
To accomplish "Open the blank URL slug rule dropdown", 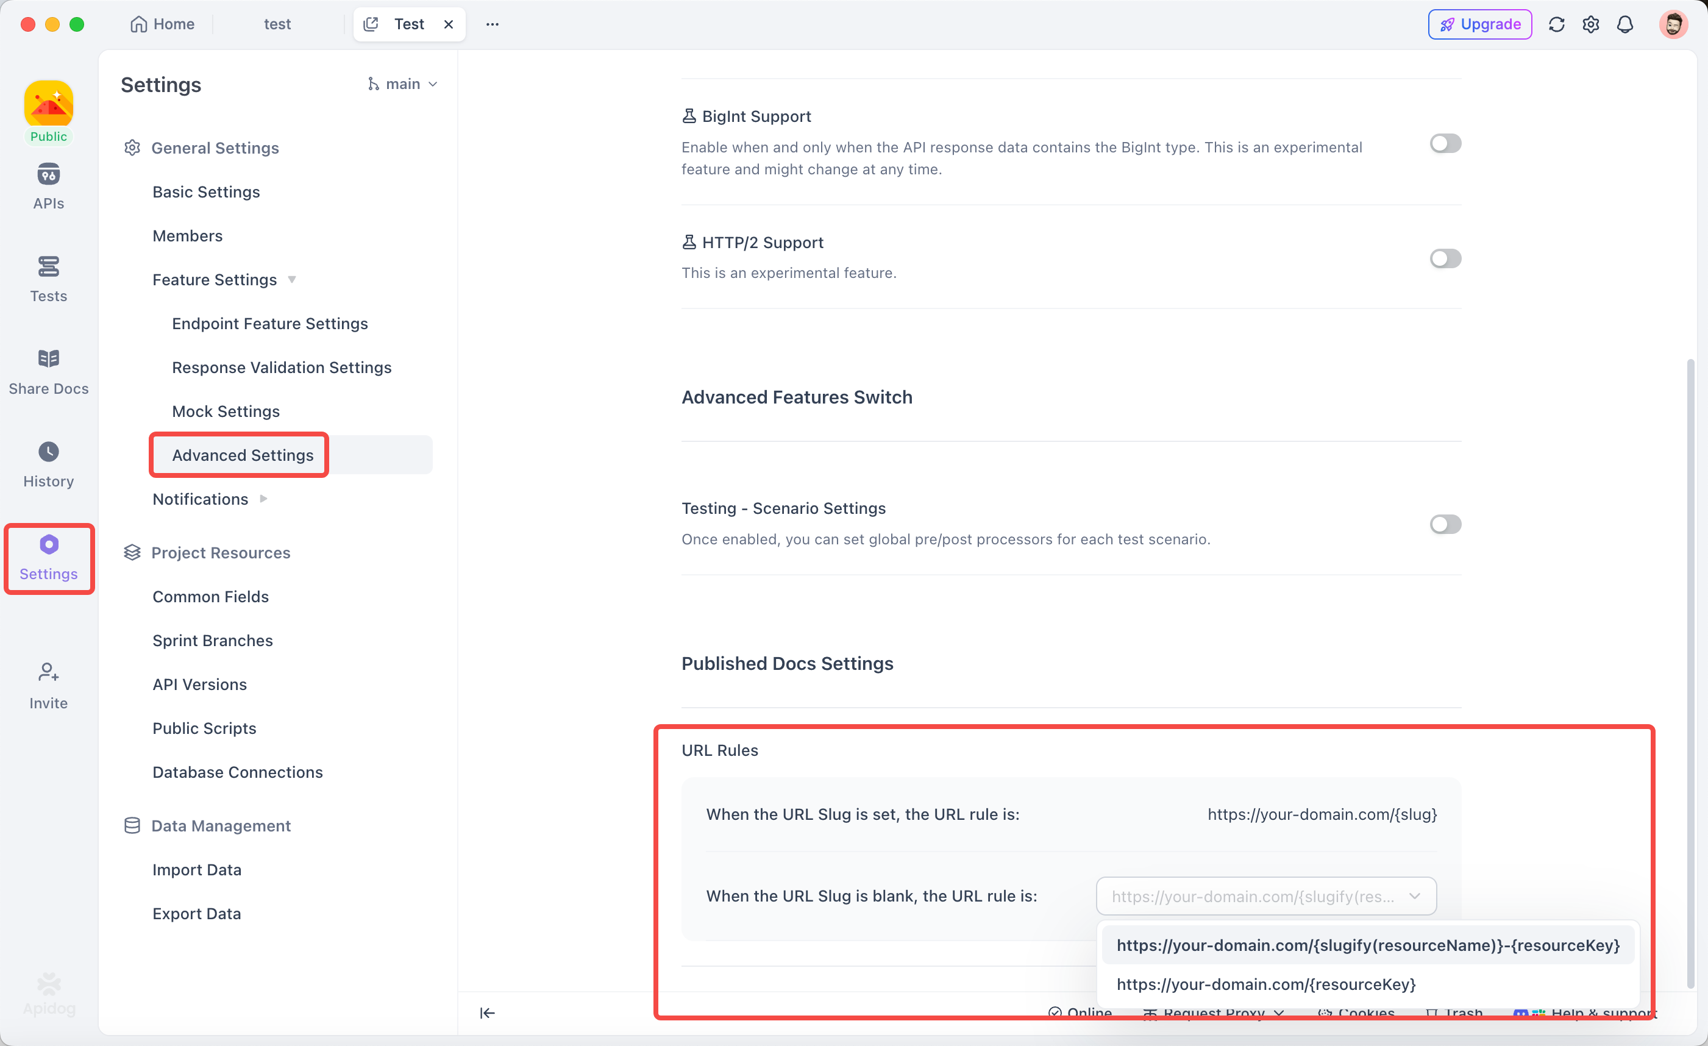I will click(x=1265, y=895).
